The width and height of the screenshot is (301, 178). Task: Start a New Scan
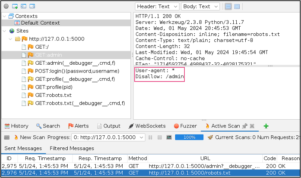(30, 138)
